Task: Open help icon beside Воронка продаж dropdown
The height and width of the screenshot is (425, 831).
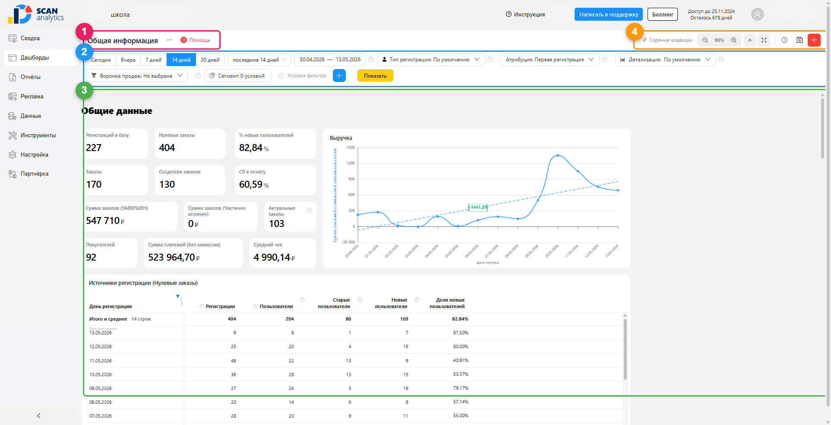Action: [198, 76]
